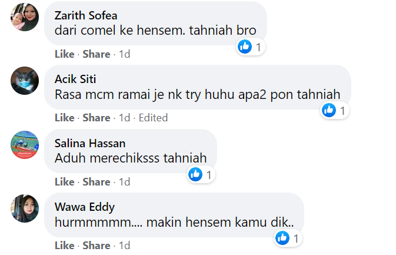396x255 pixels.
Task: Open the Edited label on Acik Siti's comment
Action: [x=153, y=118]
